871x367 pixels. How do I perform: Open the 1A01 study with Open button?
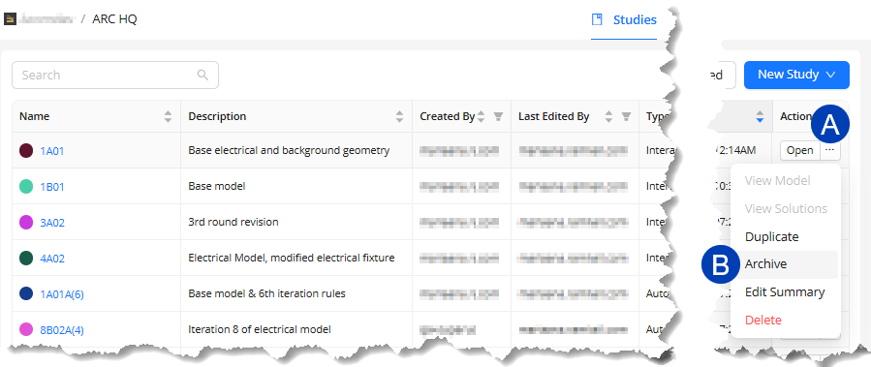800,150
